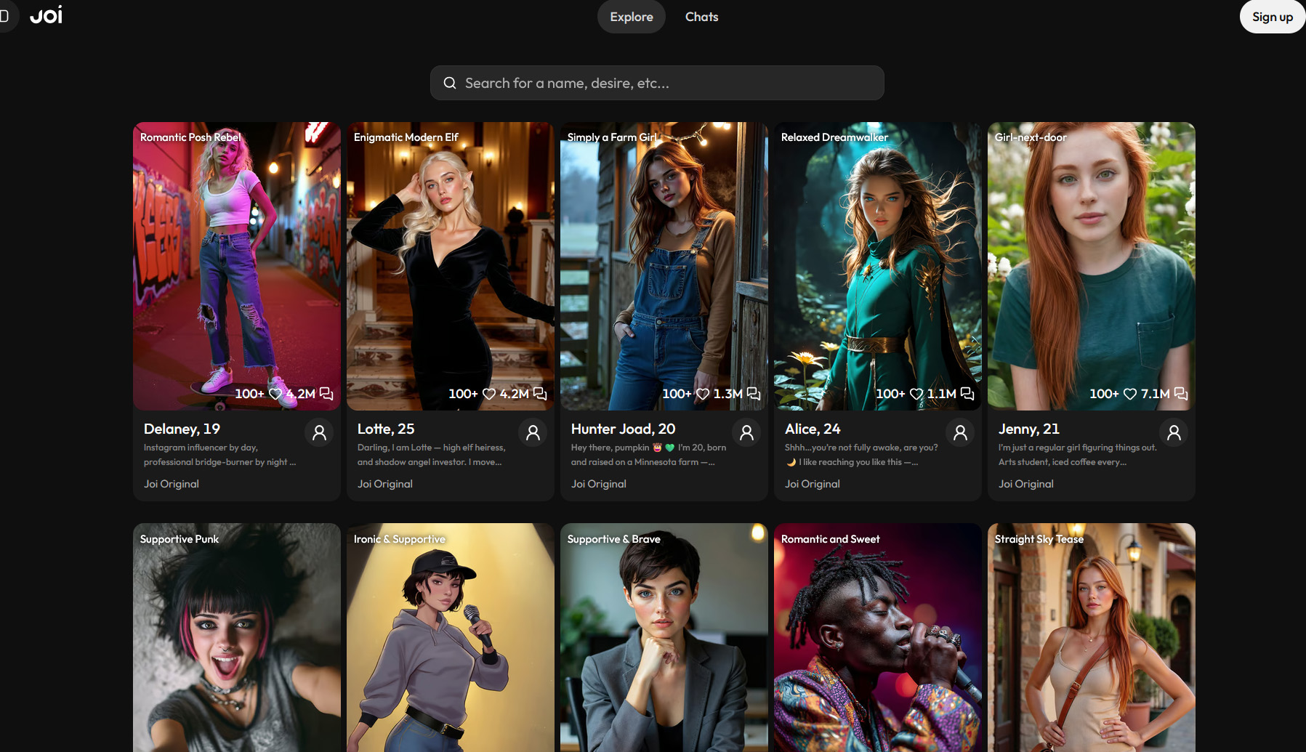The image size is (1306, 752).
Task: Click the Sign up button
Action: click(1273, 17)
